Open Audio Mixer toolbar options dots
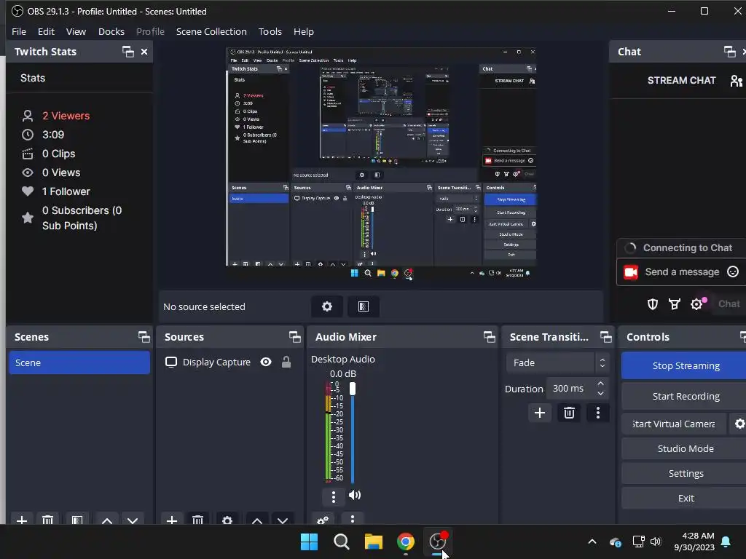The width and height of the screenshot is (746, 559). pos(353,519)
